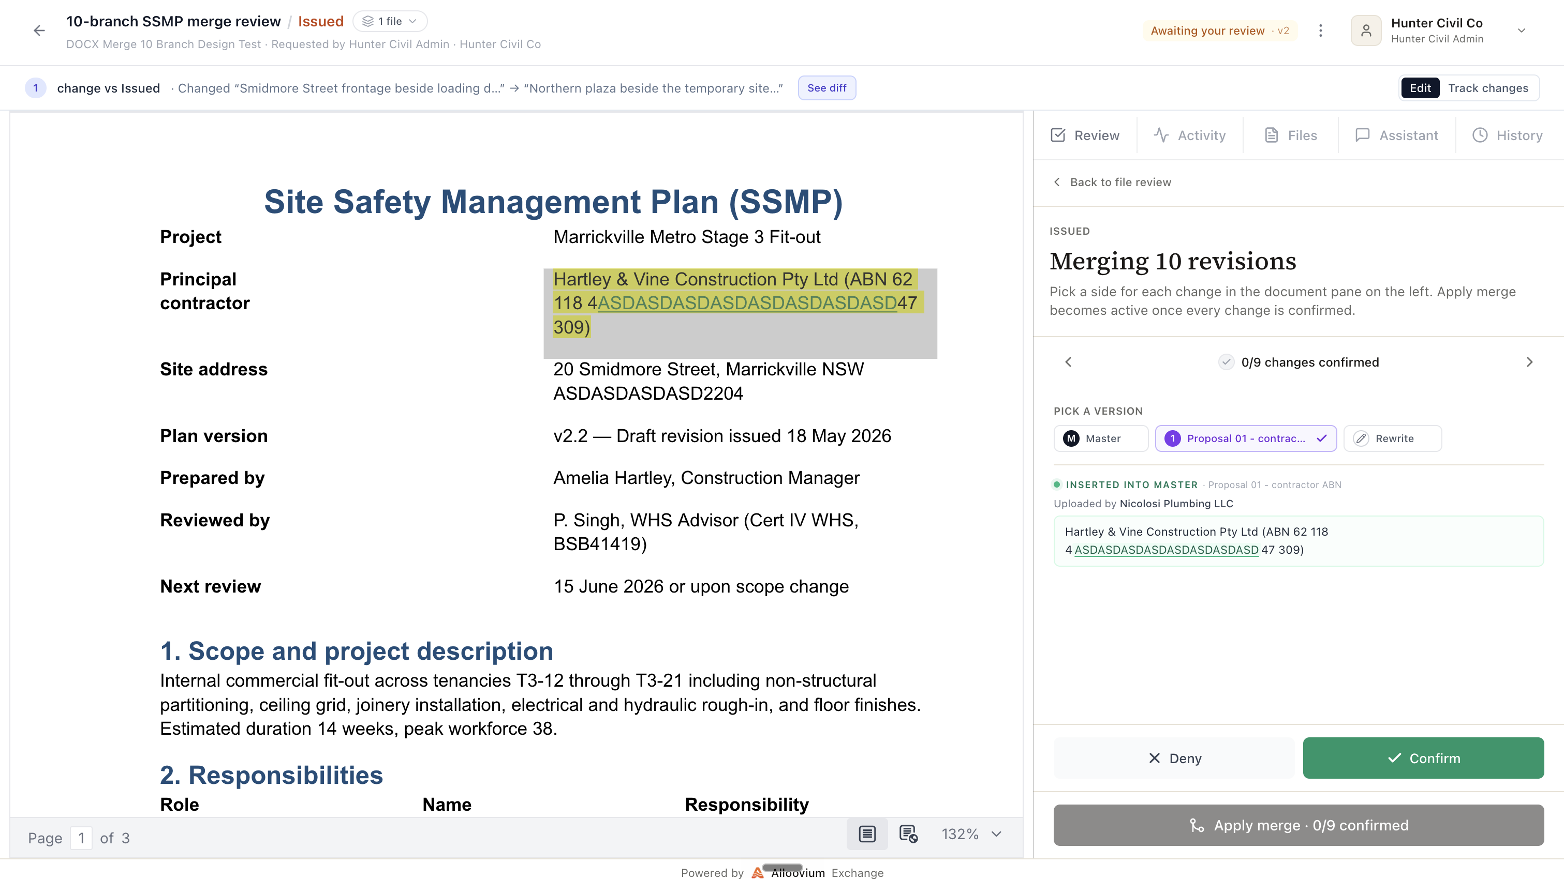Open the 1 file dropdown
The image size is (1564, 879).
coord(390,21)
